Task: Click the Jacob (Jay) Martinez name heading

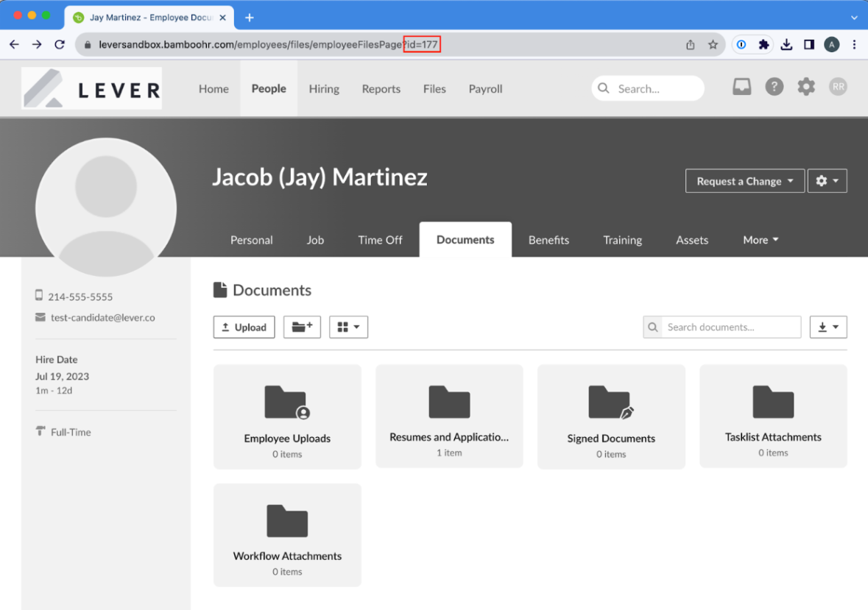Action: click(x=320, y=177)
